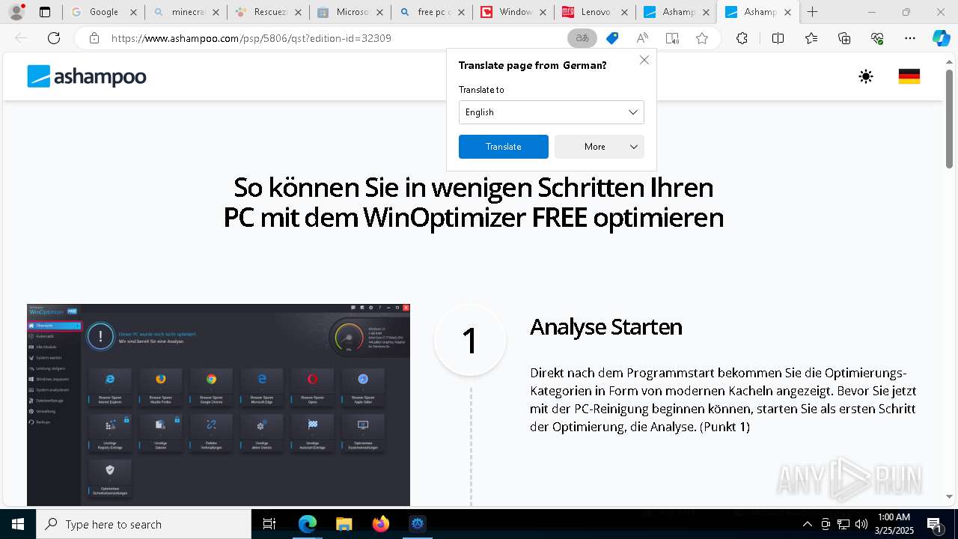The height and width of the screenshot is (539, 958).
Task: Open the tab actions menu icon
Action: [x=45, y=12]
